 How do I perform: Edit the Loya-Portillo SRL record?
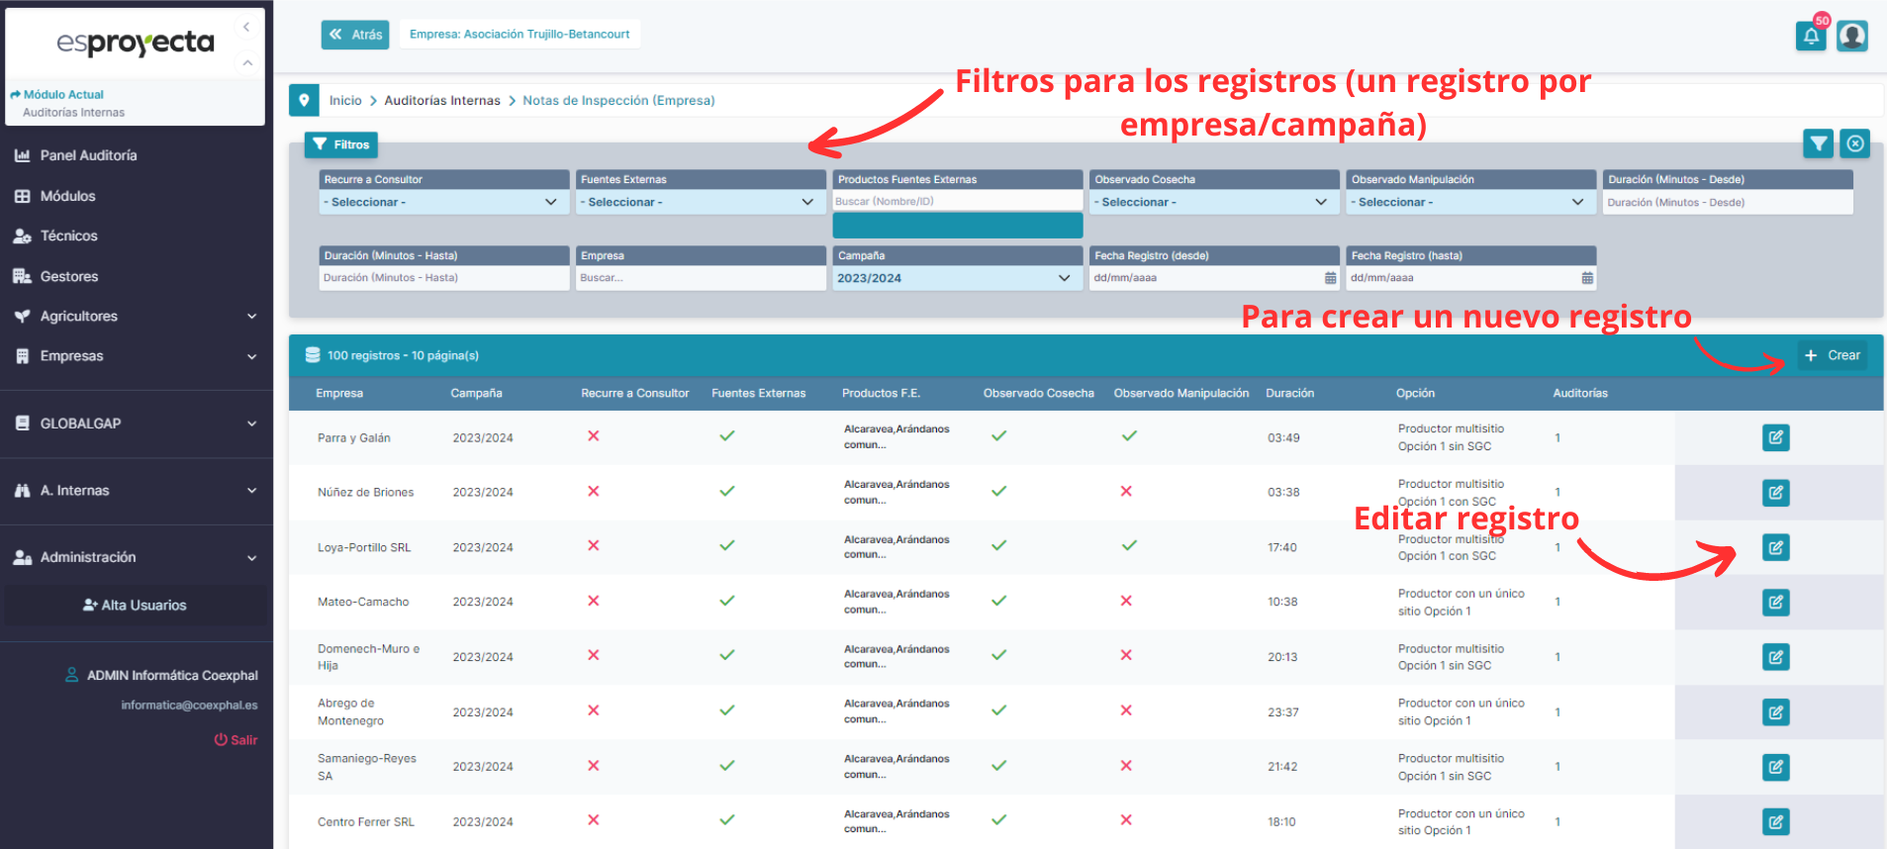coord(1776,547)
